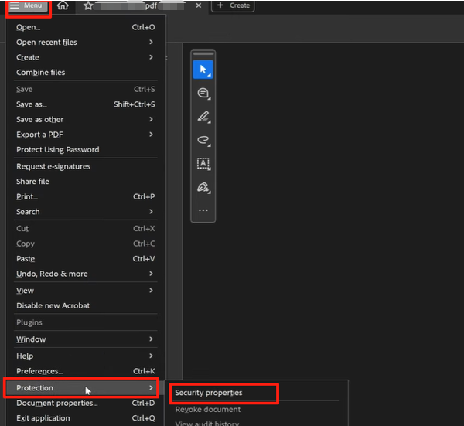The height and width of the screenshot is (426, 464).
Task: Select Paste menu item
Action: pos(86,259)
